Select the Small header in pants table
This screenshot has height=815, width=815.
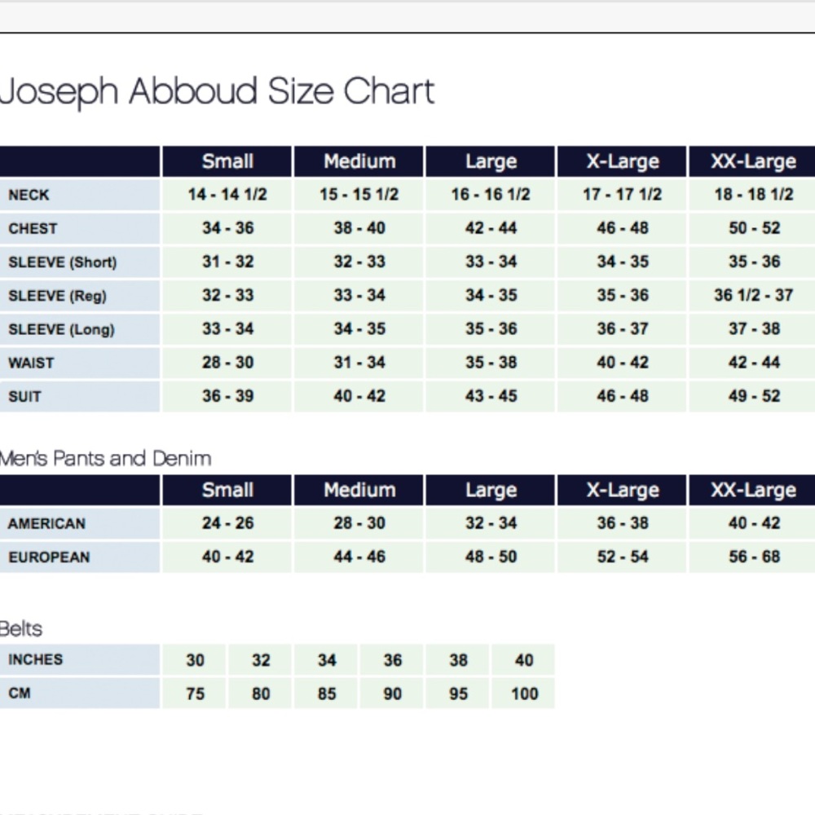coord(227,490)
